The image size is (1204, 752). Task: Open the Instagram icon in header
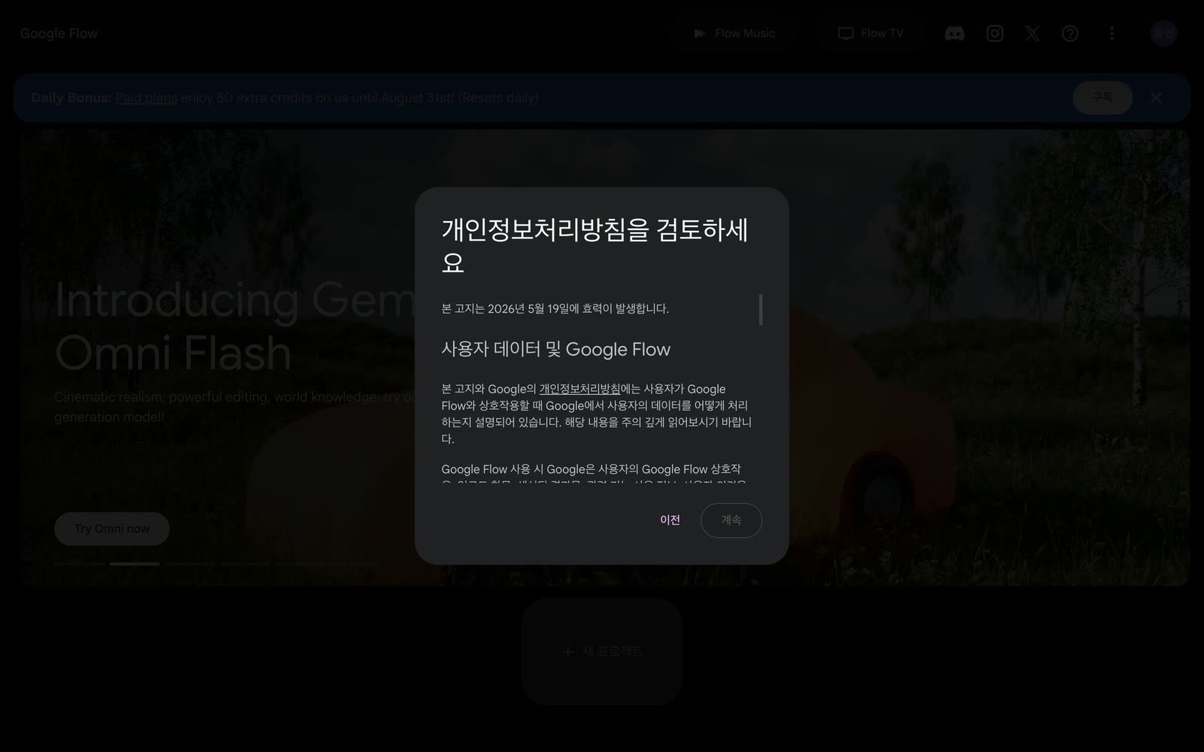click(x=995, y=33)
